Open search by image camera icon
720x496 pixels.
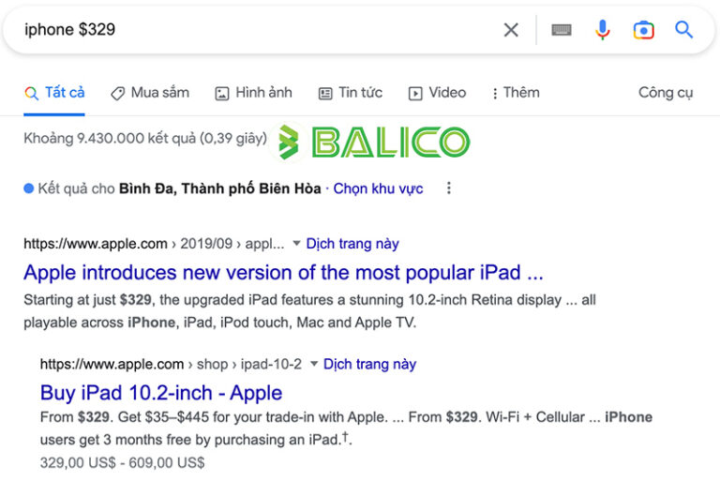643,30
